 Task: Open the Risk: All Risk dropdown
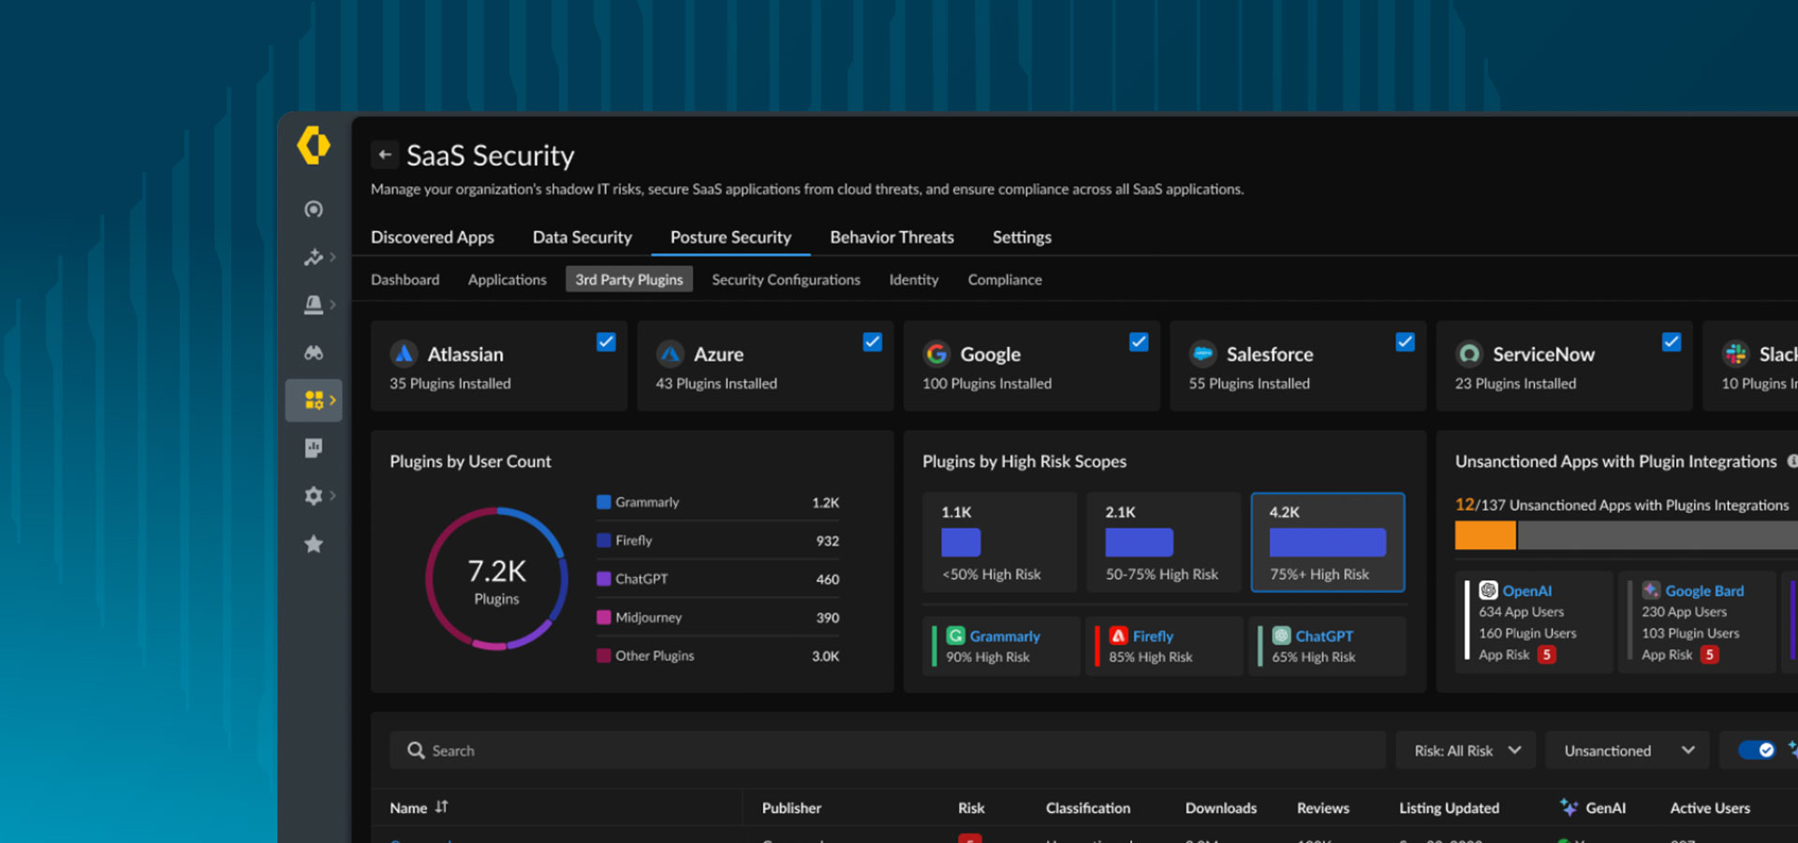(1465, 749)
